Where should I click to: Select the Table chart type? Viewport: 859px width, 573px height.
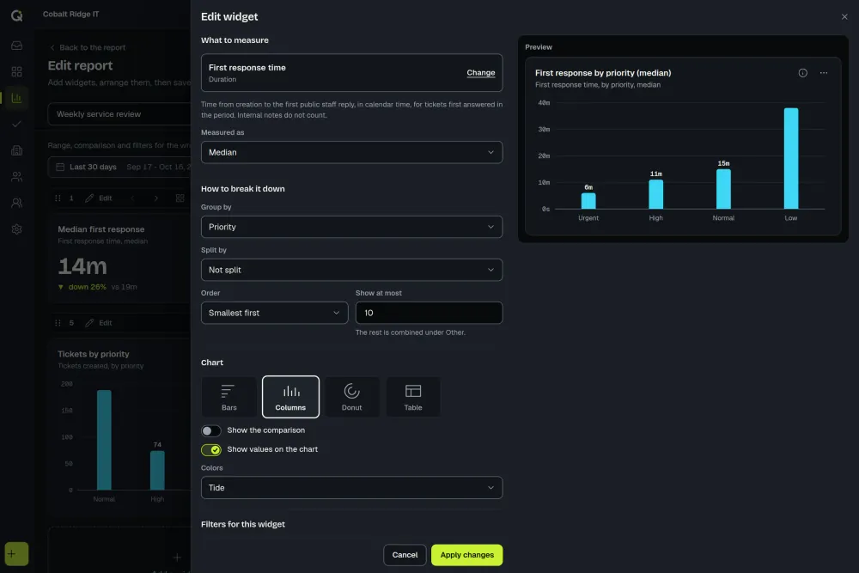click(x=413, y=397)
